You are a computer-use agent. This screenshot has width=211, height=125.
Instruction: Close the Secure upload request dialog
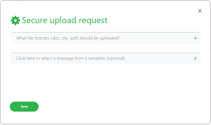(x=200, y=11)
